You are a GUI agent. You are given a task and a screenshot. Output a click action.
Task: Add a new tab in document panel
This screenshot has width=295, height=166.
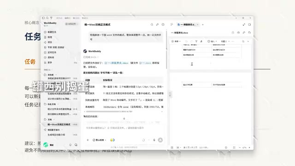pos(203,24)
